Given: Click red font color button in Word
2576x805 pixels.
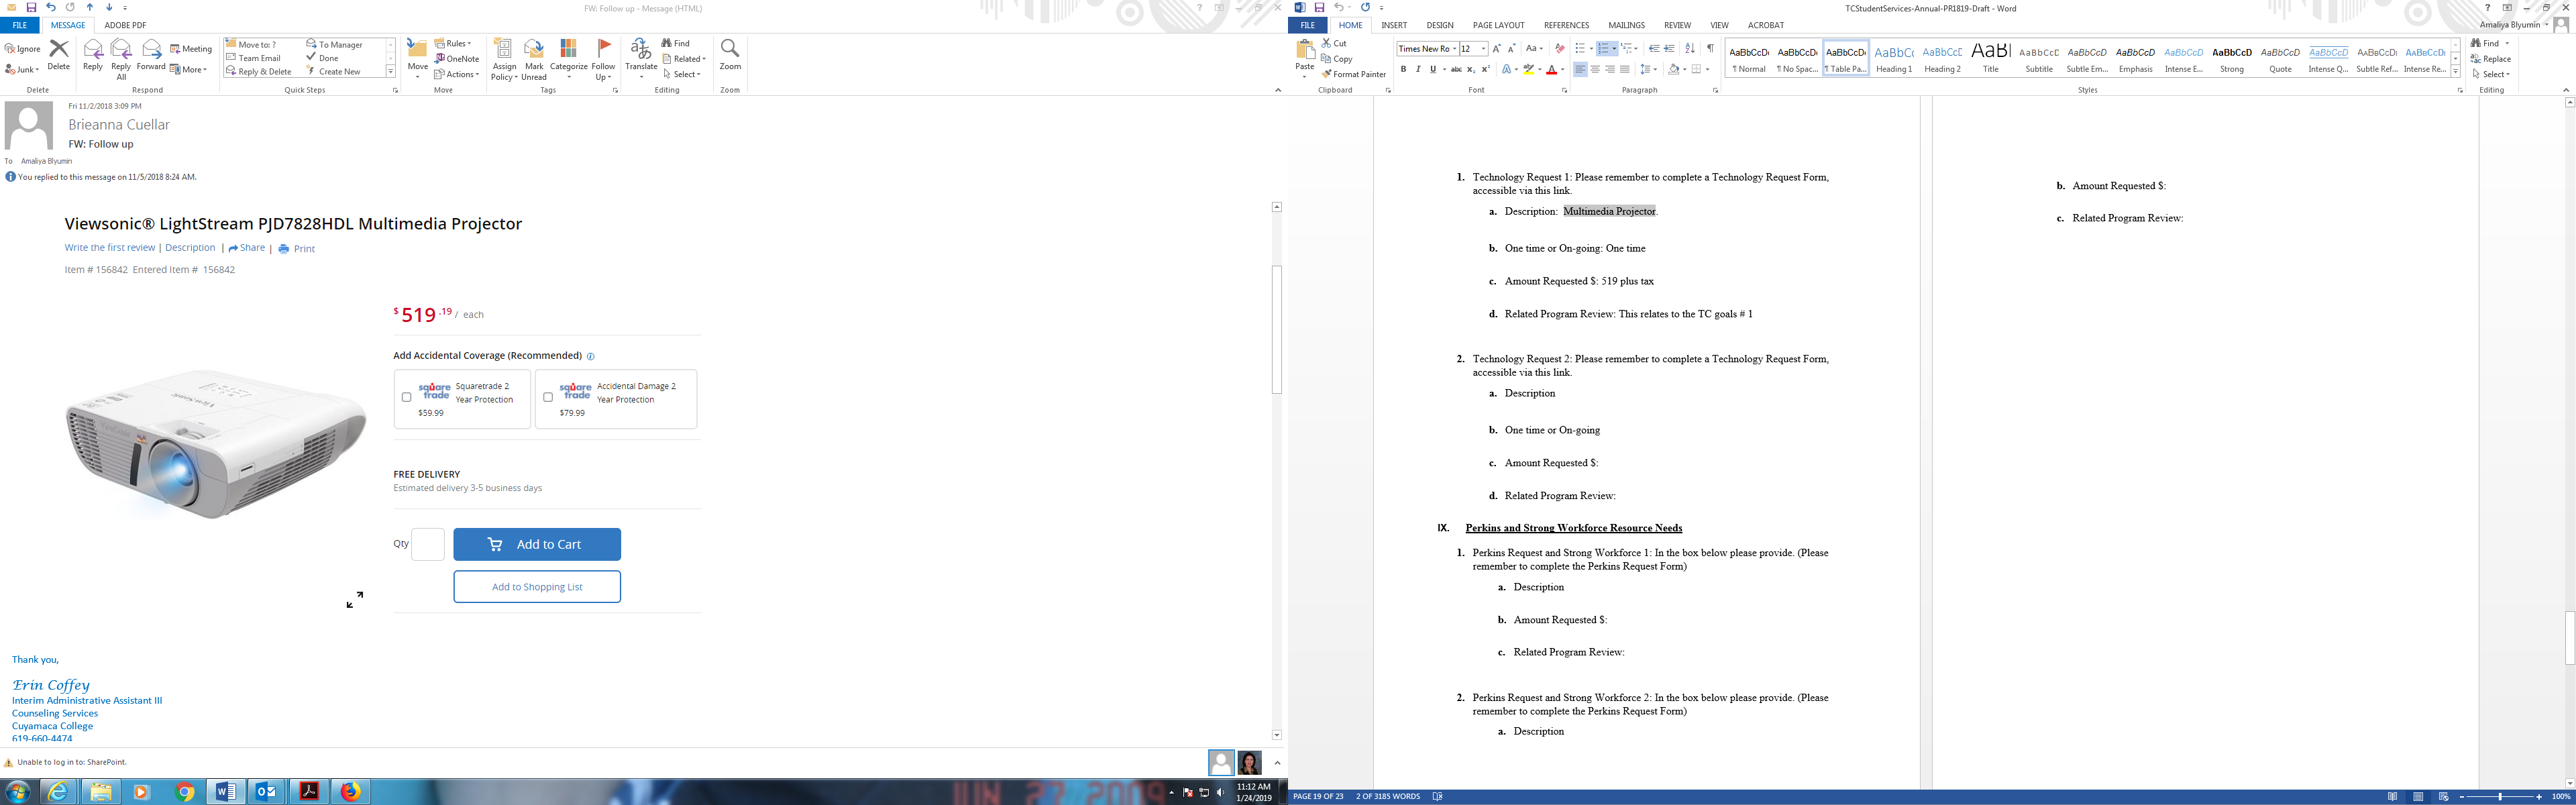Looking at the screenshot, I should (1552, 70).
